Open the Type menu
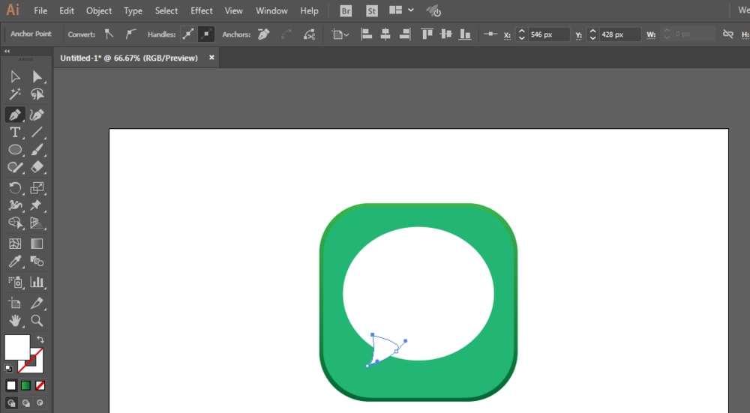 click(133, 10)
